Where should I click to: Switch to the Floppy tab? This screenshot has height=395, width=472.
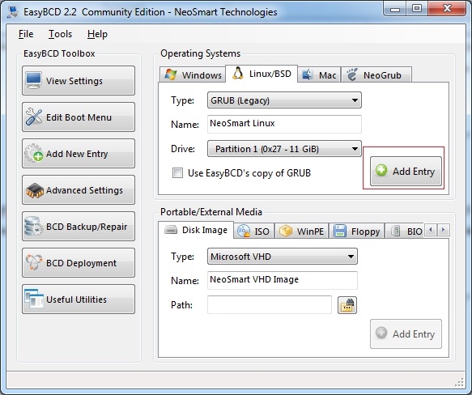(357, 231)
